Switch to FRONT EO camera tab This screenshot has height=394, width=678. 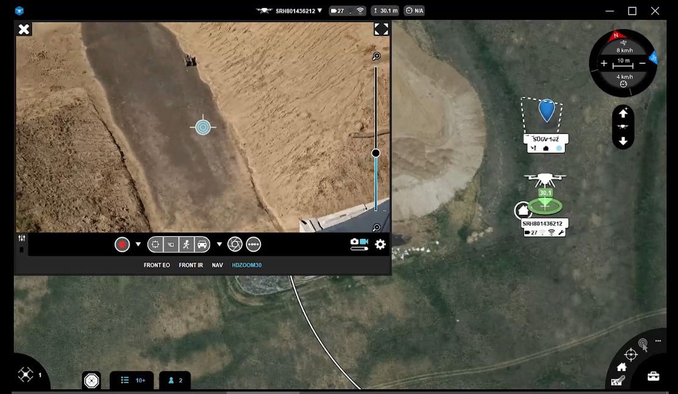click(156, 265)
